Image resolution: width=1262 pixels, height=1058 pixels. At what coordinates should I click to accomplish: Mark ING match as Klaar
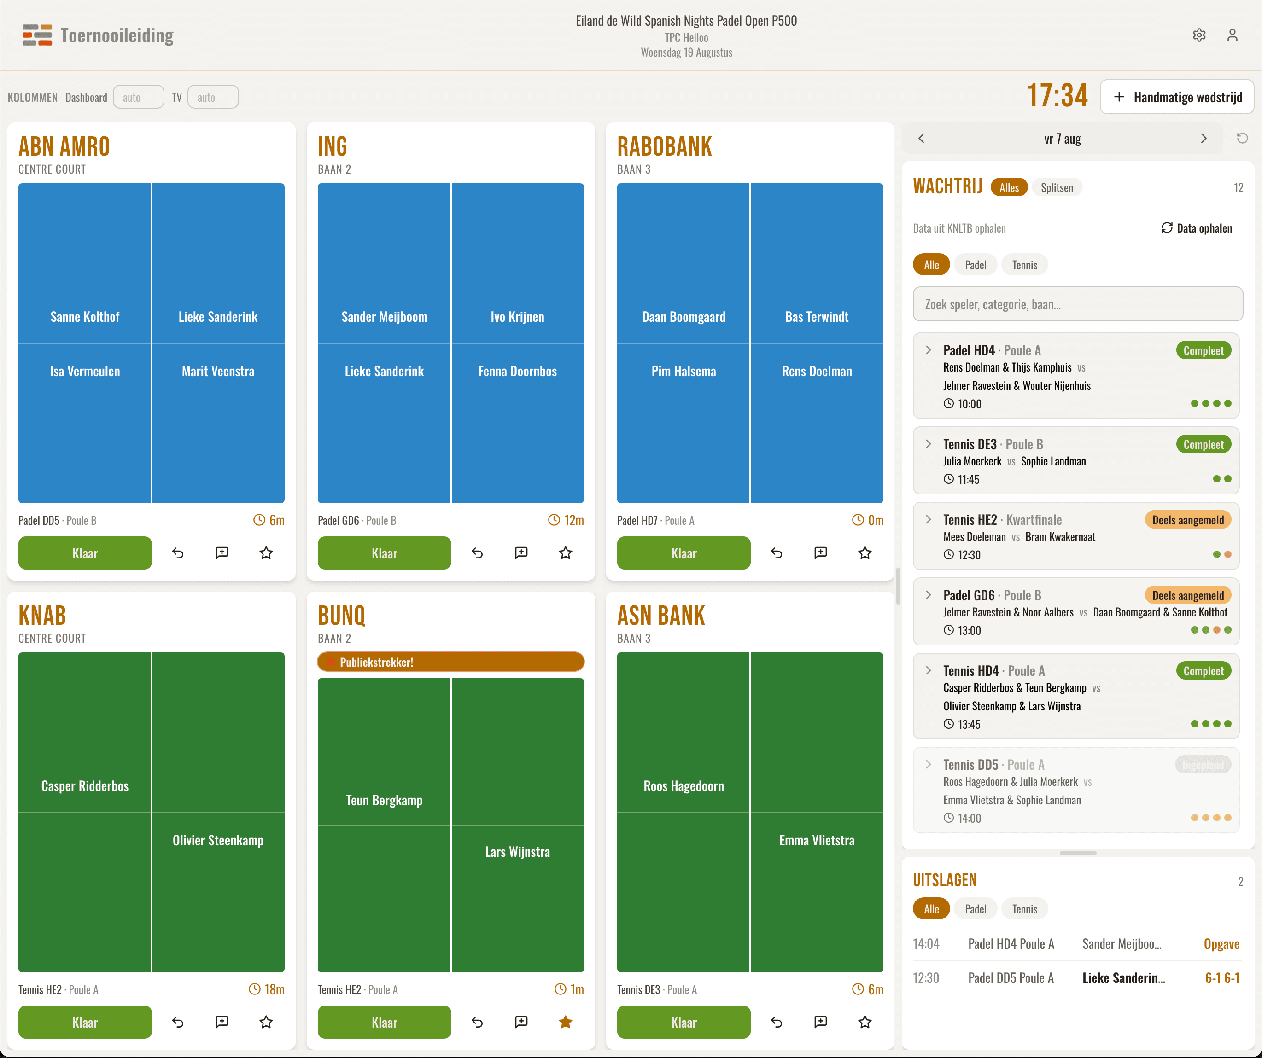pos(384,553)
